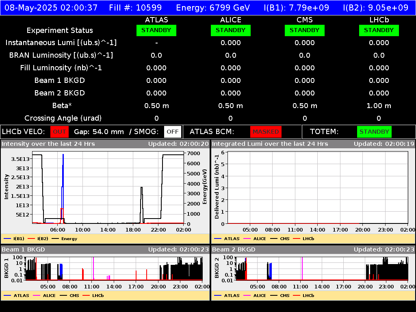Click Intensity over the last 24 Hrs title
The height and width of the screenshot is (312, 416).
coord(48,144)
